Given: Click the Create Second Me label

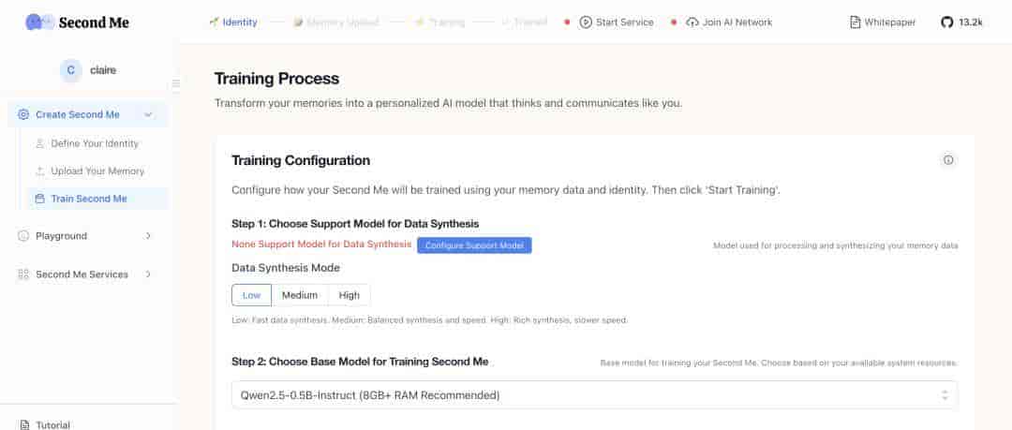Looking at the screenshot, I should pos(78,114).
